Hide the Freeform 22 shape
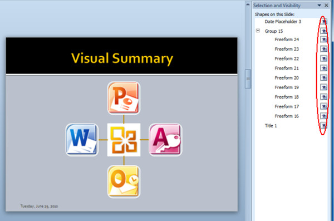Screen dimensions: 334x221 324,58
